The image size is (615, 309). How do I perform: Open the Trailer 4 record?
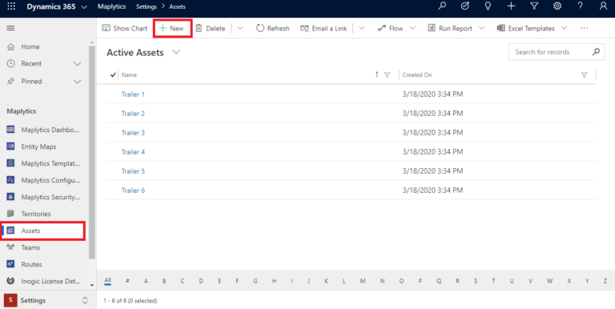click(133, 152)
